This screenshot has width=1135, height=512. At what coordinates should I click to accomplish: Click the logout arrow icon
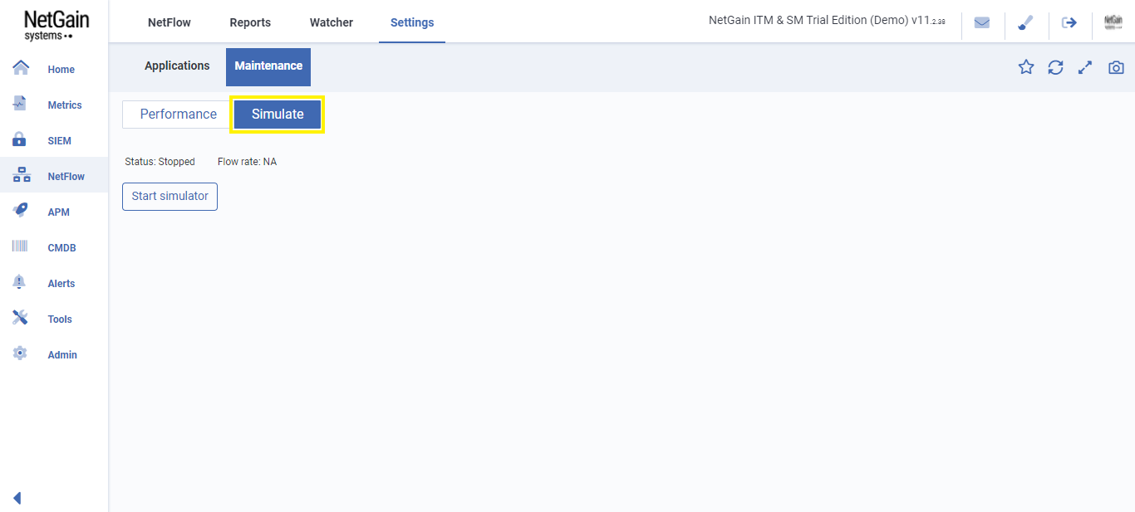tap(1069, 22)
